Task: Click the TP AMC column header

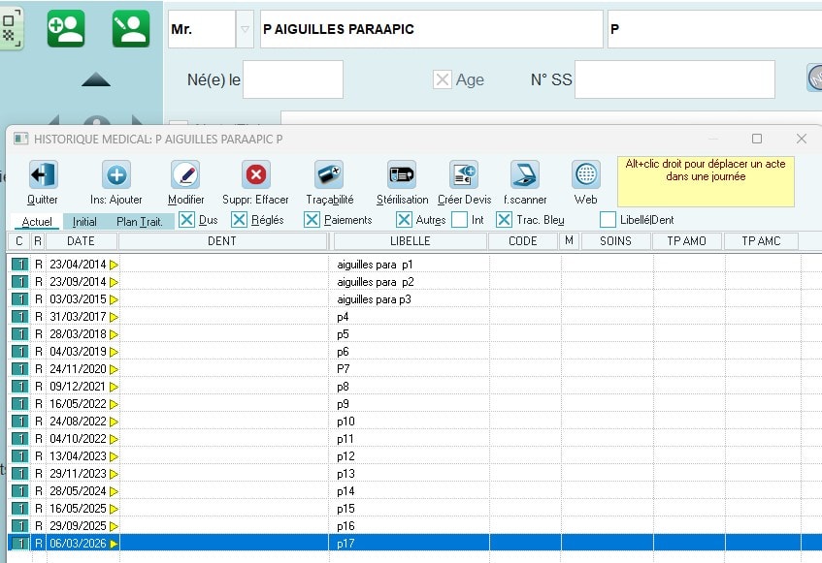Action: [761, 241]
